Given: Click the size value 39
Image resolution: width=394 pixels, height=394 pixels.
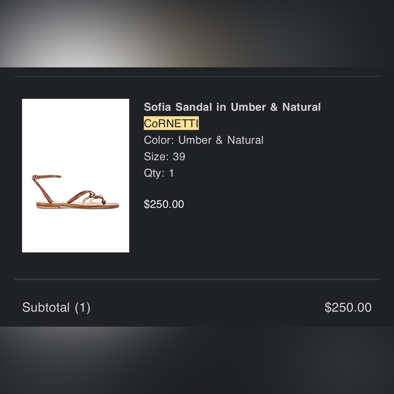Looking at the screenshot, I should (x=179, y=156).
